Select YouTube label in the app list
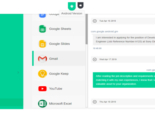The height and width of the screenshot is (116, 155). [x=56, y=89]
